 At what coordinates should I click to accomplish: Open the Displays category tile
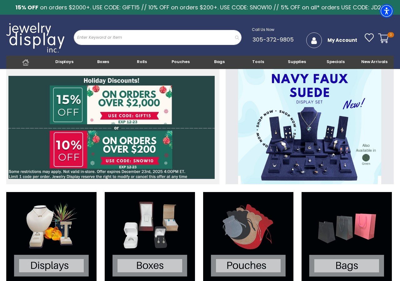[x=51, y=236]
